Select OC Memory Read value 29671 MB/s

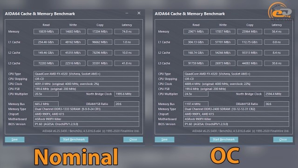click(x=196, y=31)
